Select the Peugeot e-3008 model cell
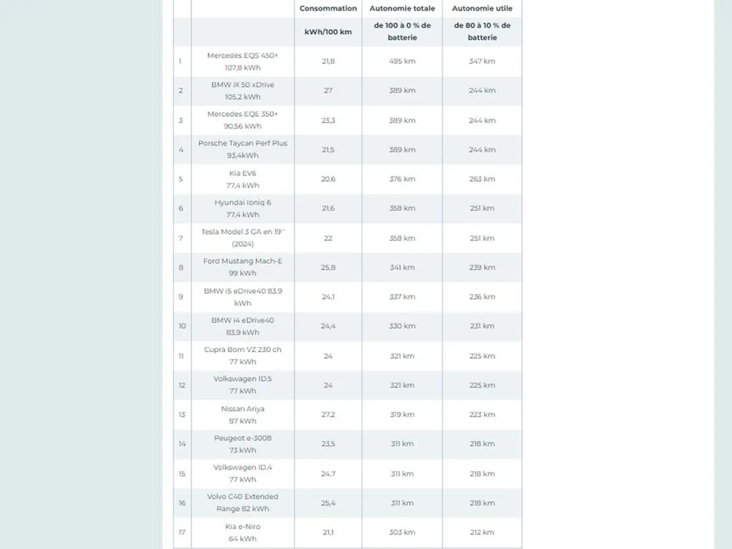The height and width of the screenshot is (549, 732). (243, 444)
